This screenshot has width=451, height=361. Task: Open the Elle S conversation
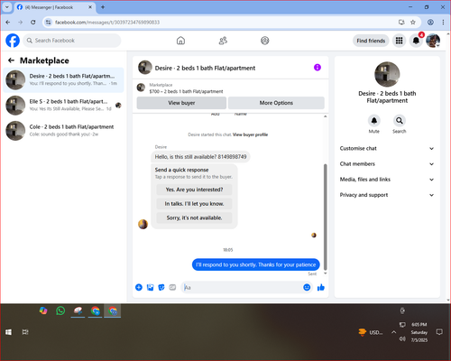(63, 106)
